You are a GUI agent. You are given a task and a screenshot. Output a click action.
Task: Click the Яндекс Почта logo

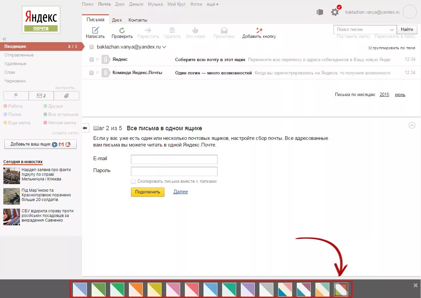click(x=41, y=20)
